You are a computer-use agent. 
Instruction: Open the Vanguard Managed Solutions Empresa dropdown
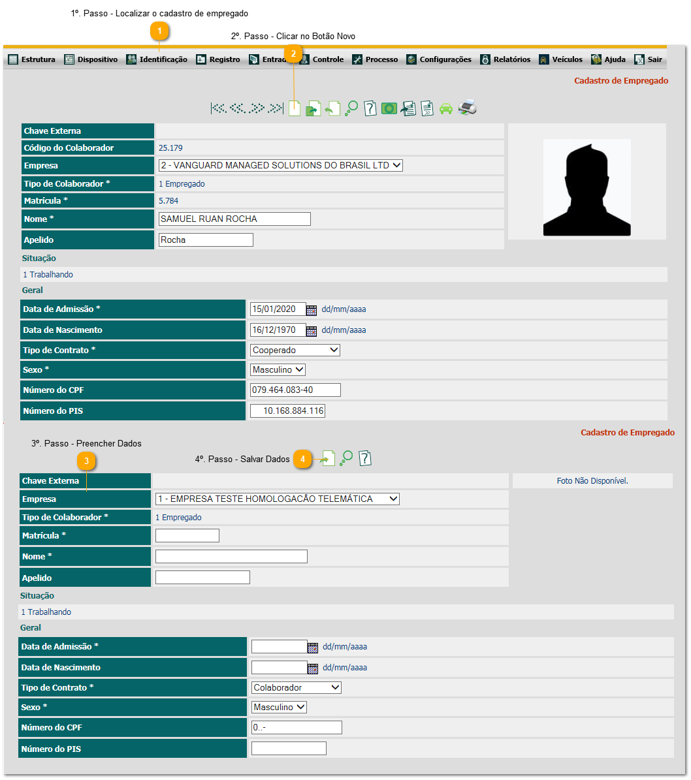pyautogui.click(x=280, y=166)
